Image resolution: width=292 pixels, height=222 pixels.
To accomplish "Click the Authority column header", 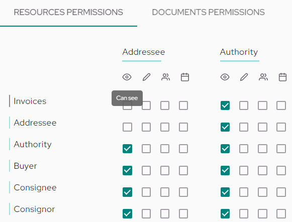I will pyautogui.click(x=239, y=52).
